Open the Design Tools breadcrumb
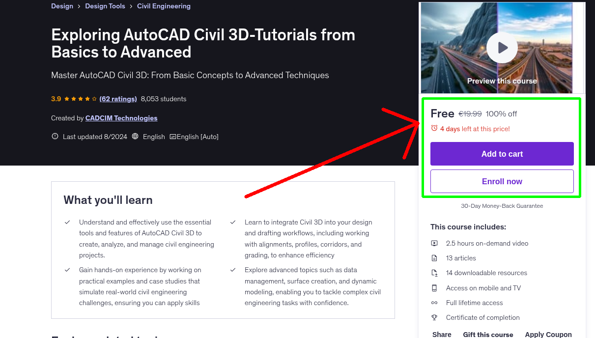This screenshot has width=595, height=338. coord(105,6)
